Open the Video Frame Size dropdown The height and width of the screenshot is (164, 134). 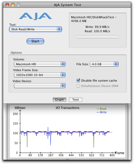point(40,75)
